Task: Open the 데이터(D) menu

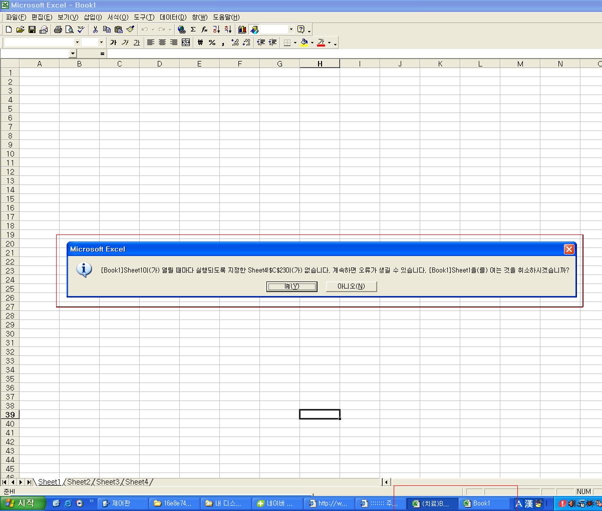Action: coord(173,17)
